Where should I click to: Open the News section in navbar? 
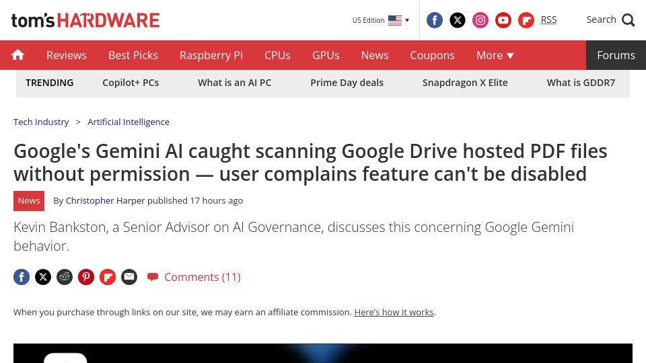coord(375,55)
